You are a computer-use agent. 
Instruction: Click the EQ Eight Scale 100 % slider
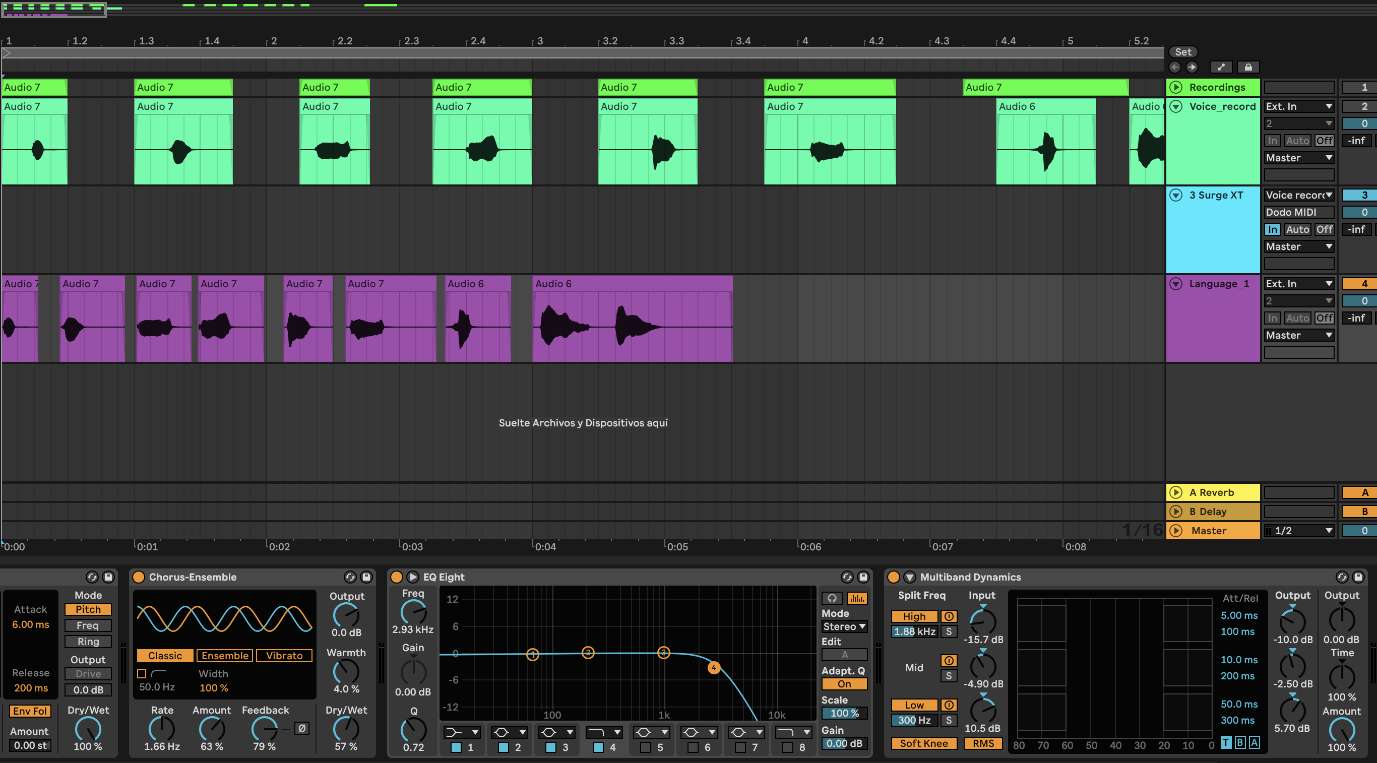[x=844, y=713]
